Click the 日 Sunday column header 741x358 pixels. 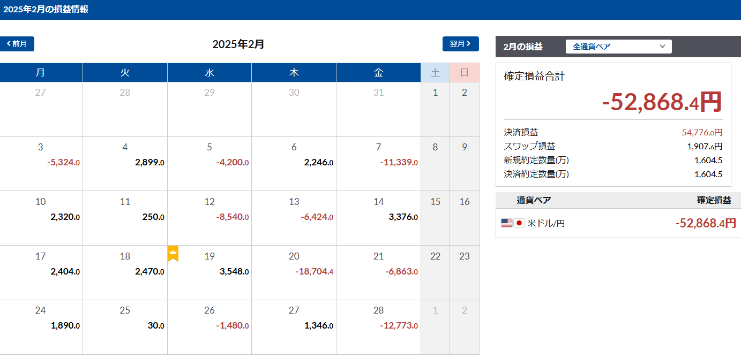point(465,73)
